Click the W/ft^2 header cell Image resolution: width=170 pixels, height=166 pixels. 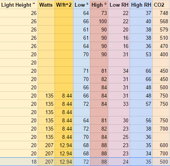click(x=64, y=5)
